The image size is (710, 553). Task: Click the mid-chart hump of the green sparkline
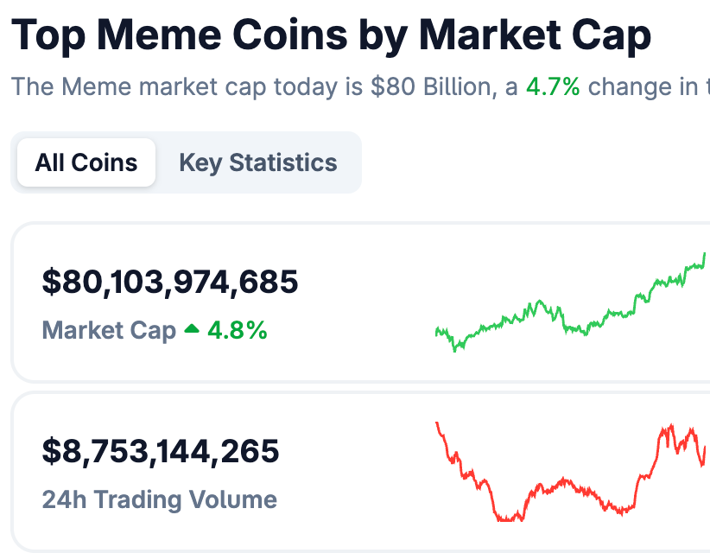click(539, 302)
